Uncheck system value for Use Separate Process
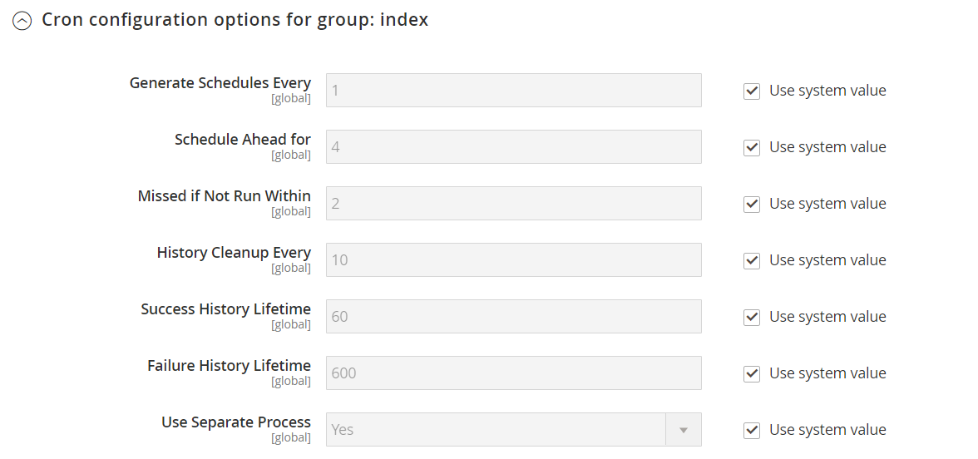The width and height of the screenshot is (978, 459). tap(752, 430)
